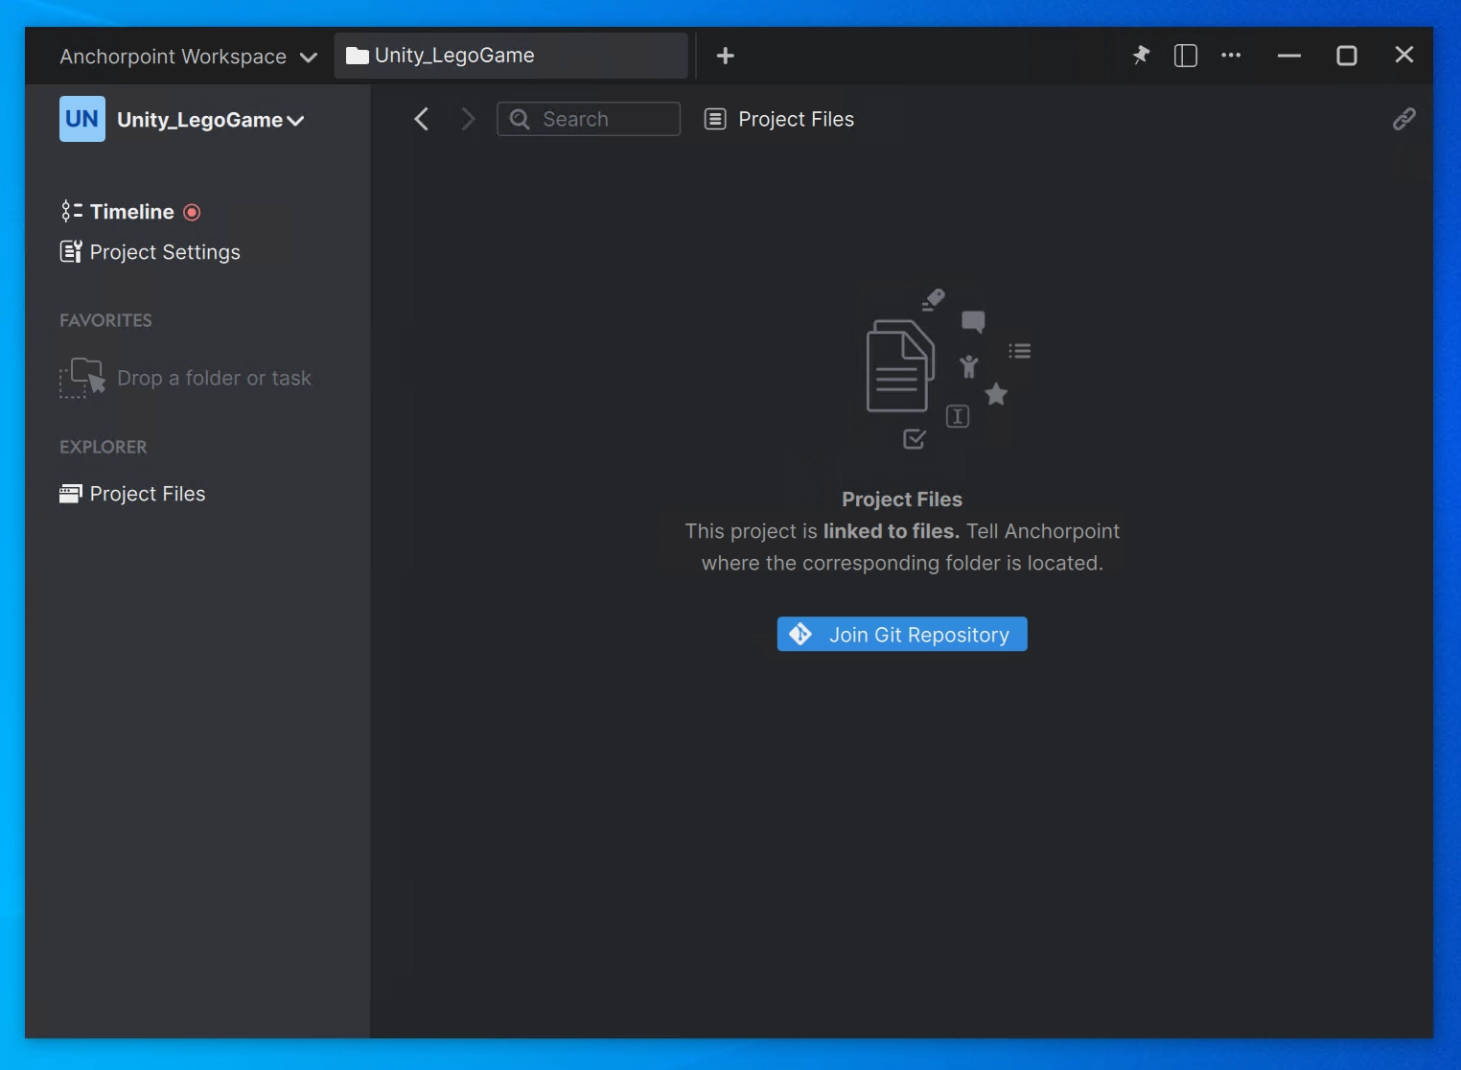Toggle the pin window on top control
The height and width of the screenshot is (1070, 1461).
1141,55
